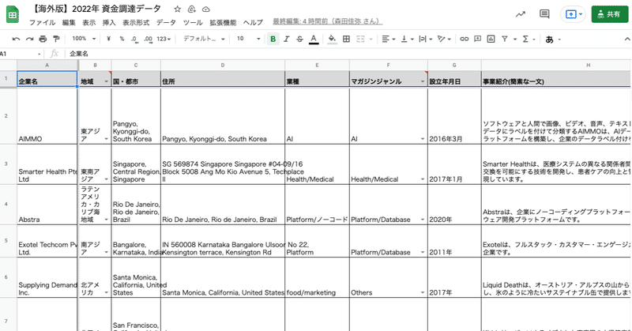
Task: Open horizontal align dropdown
Action: pyautogui.click(x=389, y=39)
